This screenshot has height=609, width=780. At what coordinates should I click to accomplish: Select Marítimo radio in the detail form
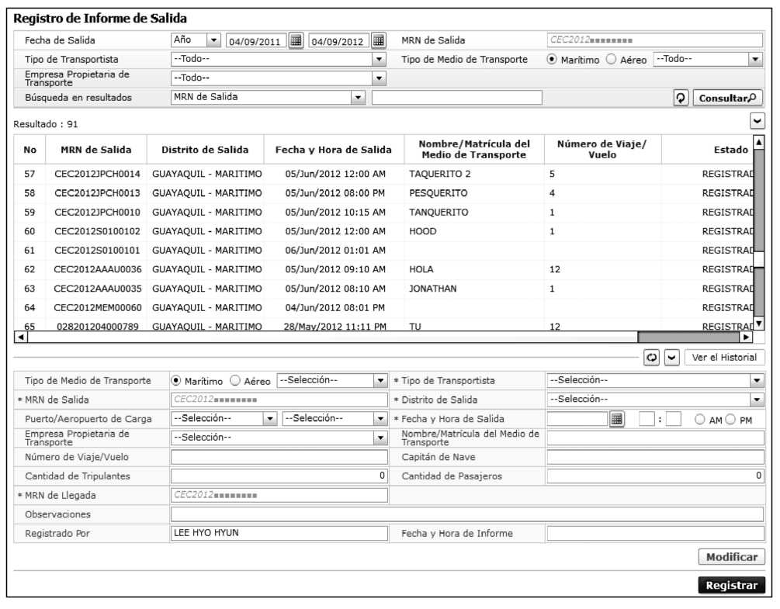tap(175, 381)
